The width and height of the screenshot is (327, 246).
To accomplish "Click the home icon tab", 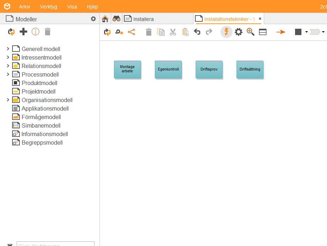I will 105,19.
